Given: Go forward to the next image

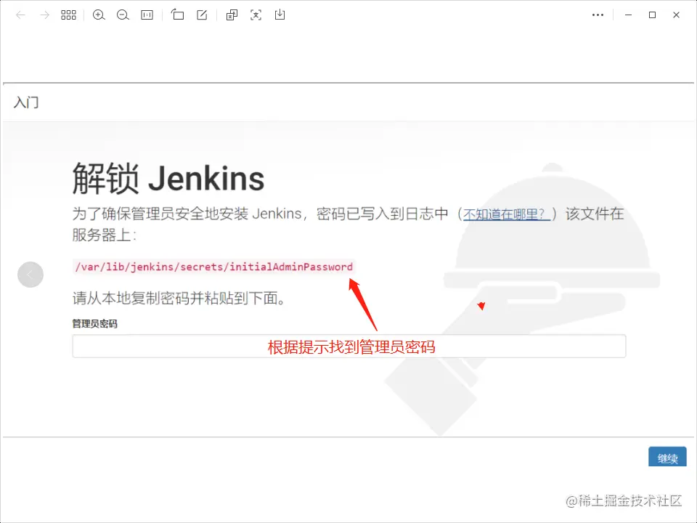Looking at the screenshot, I should (44, 15).
